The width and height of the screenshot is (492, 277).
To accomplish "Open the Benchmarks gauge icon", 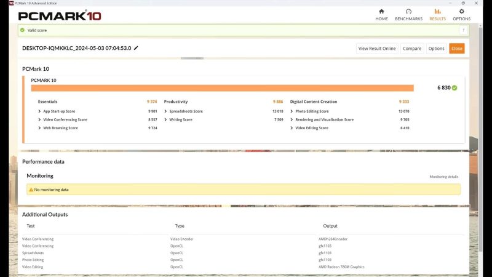I will pos(408,11).
